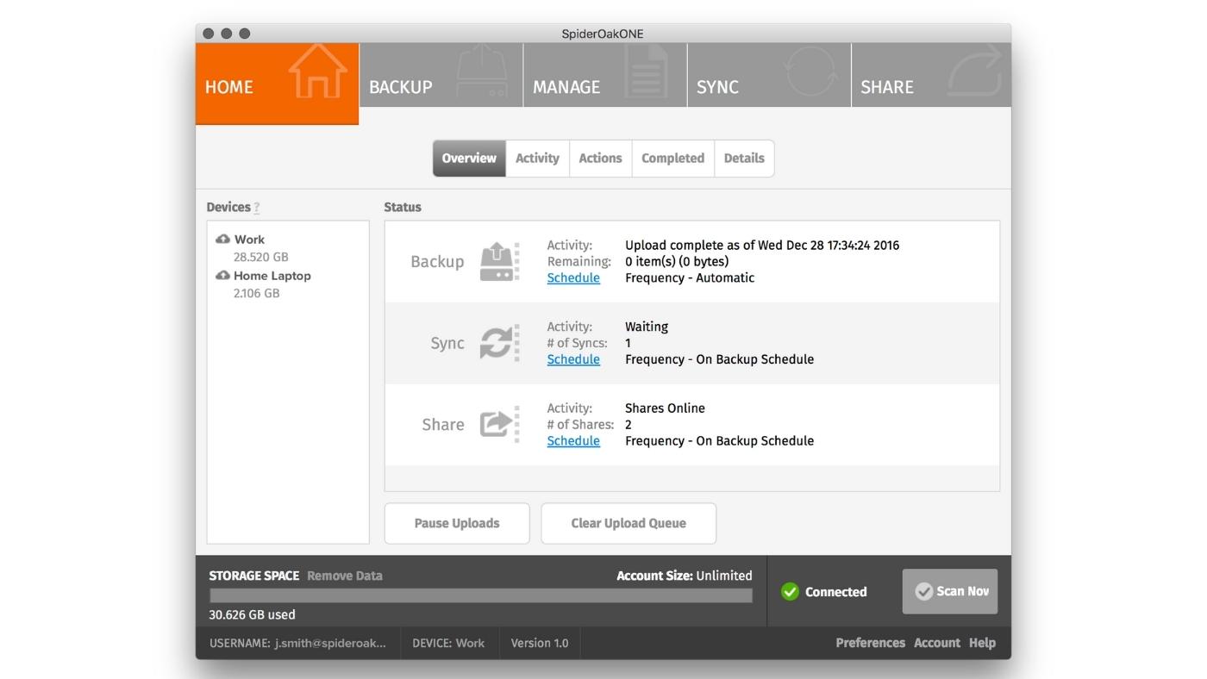The height and width of the screenshot is (679, 1207).
Task: Select the Work device entry
Action: 249,240
